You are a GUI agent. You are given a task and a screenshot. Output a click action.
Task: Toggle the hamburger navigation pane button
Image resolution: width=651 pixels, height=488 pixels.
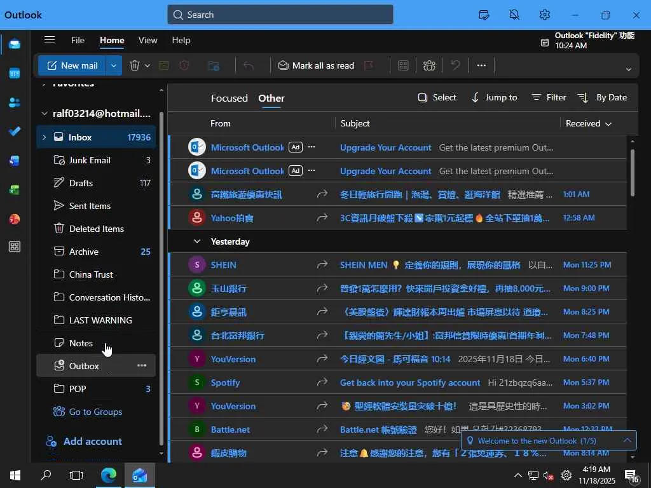pos(50,40)
